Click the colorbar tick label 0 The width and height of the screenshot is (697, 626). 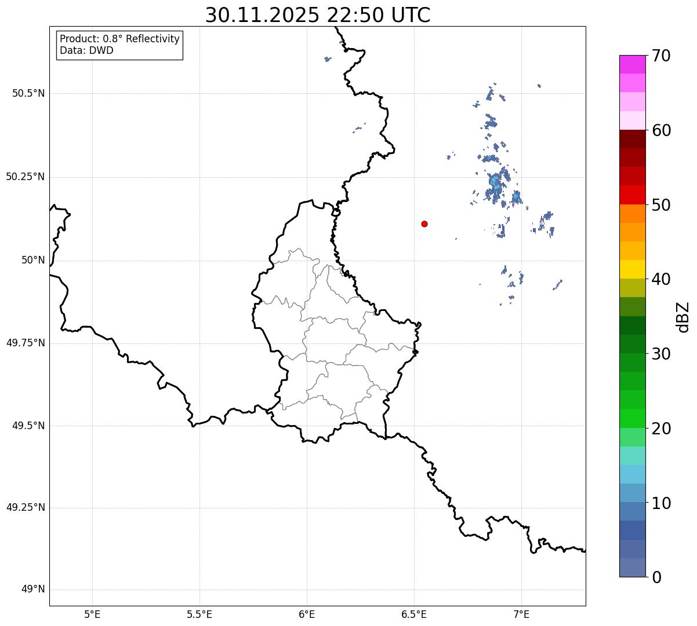(x=656, y=577)
